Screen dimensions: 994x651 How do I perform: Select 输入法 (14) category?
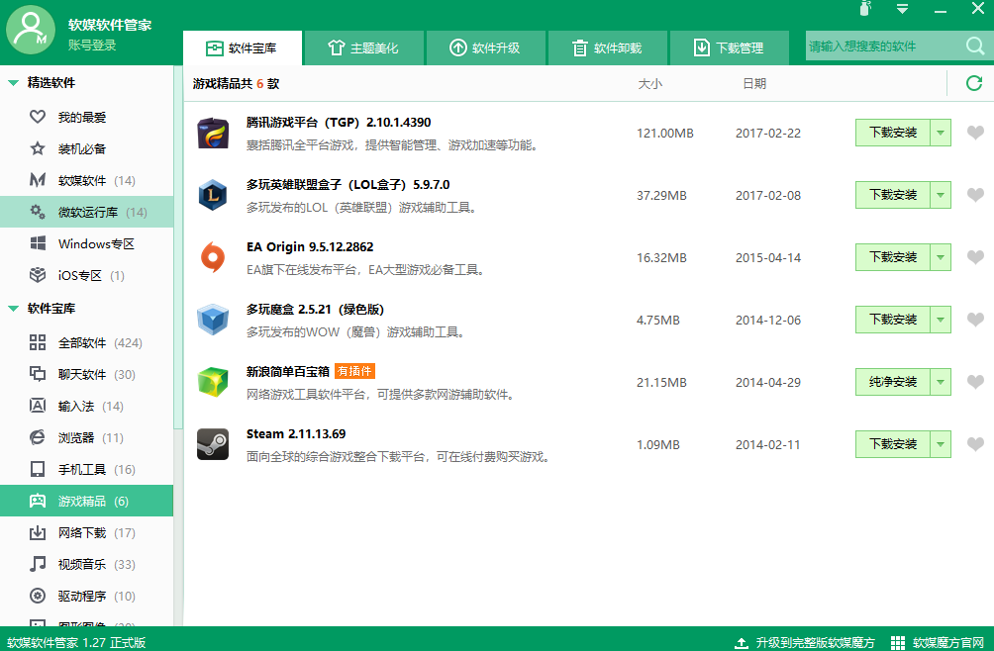click(87, 406)
